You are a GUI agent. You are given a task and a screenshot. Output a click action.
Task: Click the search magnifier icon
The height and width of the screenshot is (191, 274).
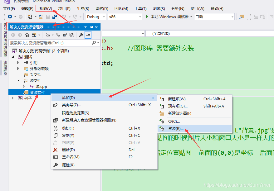pyautogui.click(x=94, y=43)
